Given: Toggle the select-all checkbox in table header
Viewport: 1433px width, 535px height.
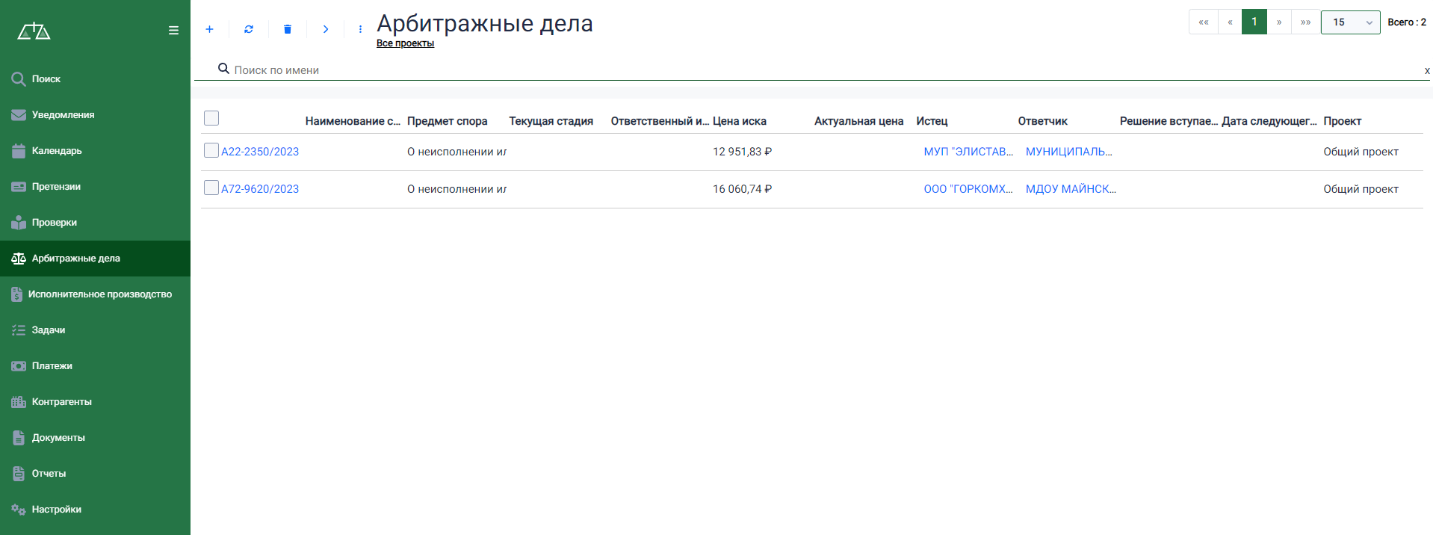Looking at the screenshot, I should (211, 118).
